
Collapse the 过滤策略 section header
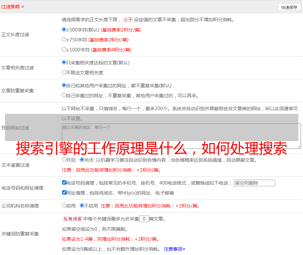pos(12,7)
